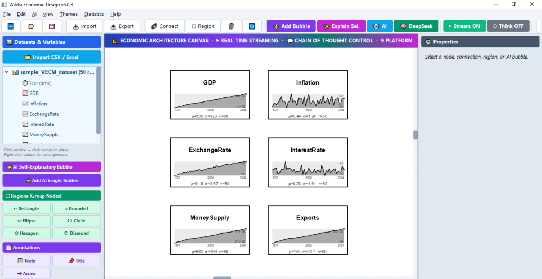Click the Export toolbar button
This screenshot has height=279, width=542.
point(122,26)
